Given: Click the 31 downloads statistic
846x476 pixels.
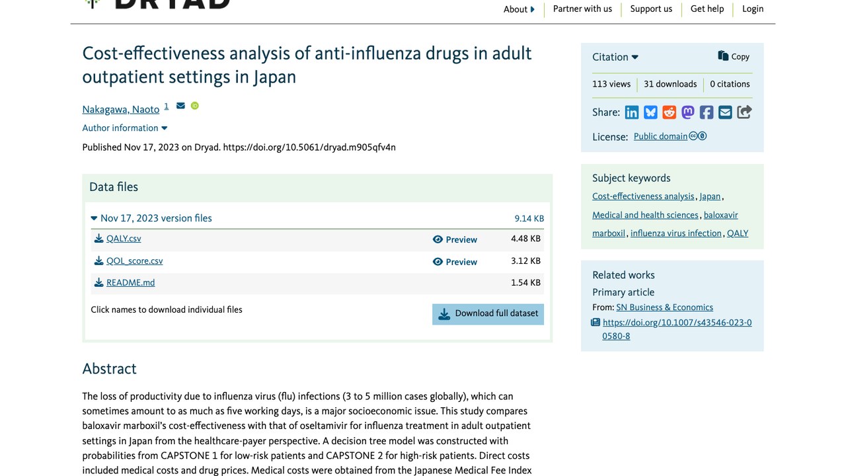Looking at the screenshot, I should [x=670, y=84].
